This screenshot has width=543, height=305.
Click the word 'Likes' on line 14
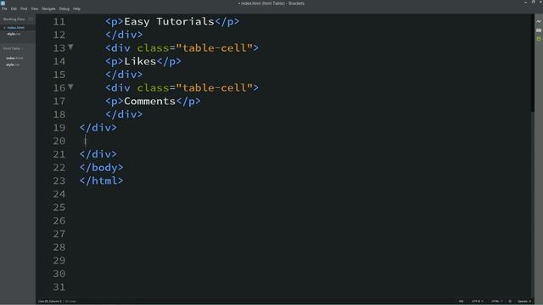coord(140,61)
